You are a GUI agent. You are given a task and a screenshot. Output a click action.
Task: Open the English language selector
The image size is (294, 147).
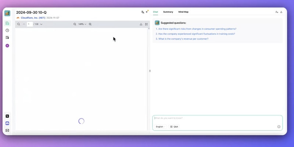coord(160,127)
